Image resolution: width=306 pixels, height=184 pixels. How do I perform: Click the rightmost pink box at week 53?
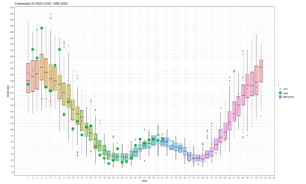(261, 71)
